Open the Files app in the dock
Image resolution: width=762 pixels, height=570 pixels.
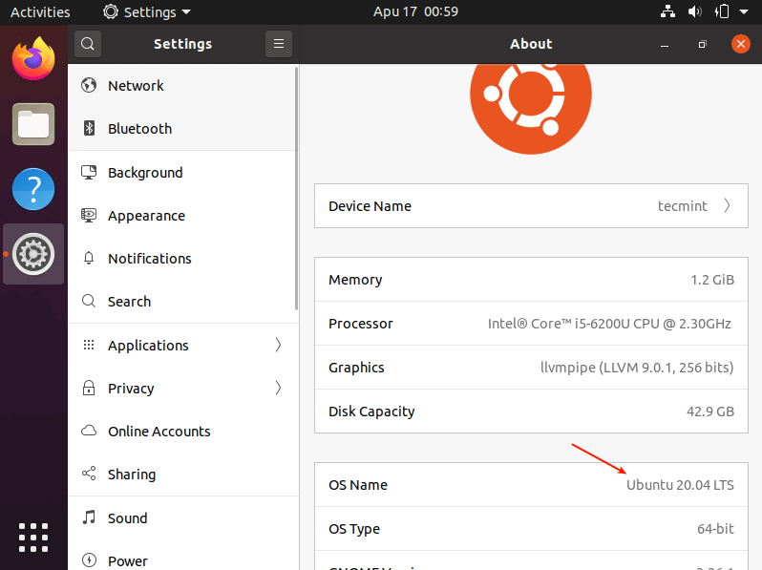click(33, 124)
